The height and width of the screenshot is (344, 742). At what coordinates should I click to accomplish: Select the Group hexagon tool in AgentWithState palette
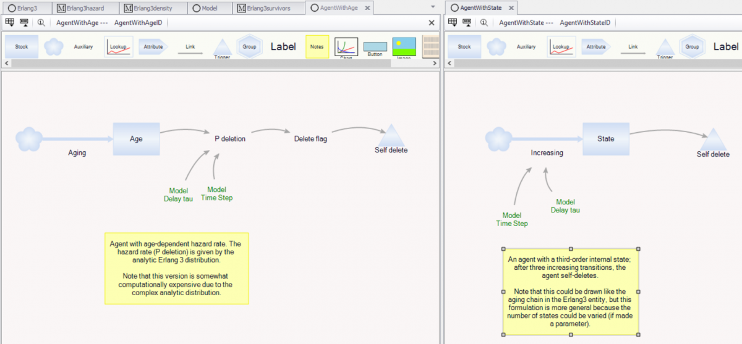click(692, 47)
